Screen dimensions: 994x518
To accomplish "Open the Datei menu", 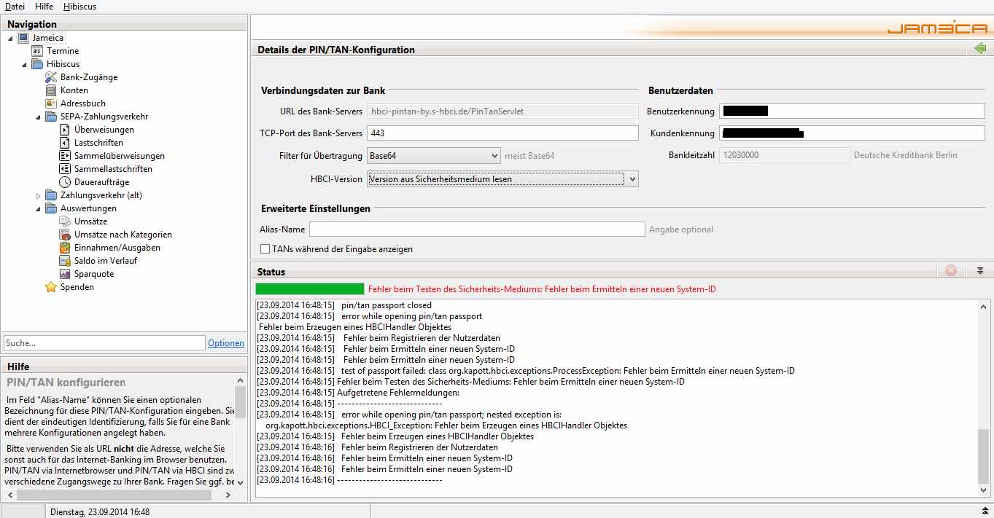I will 15,7.
